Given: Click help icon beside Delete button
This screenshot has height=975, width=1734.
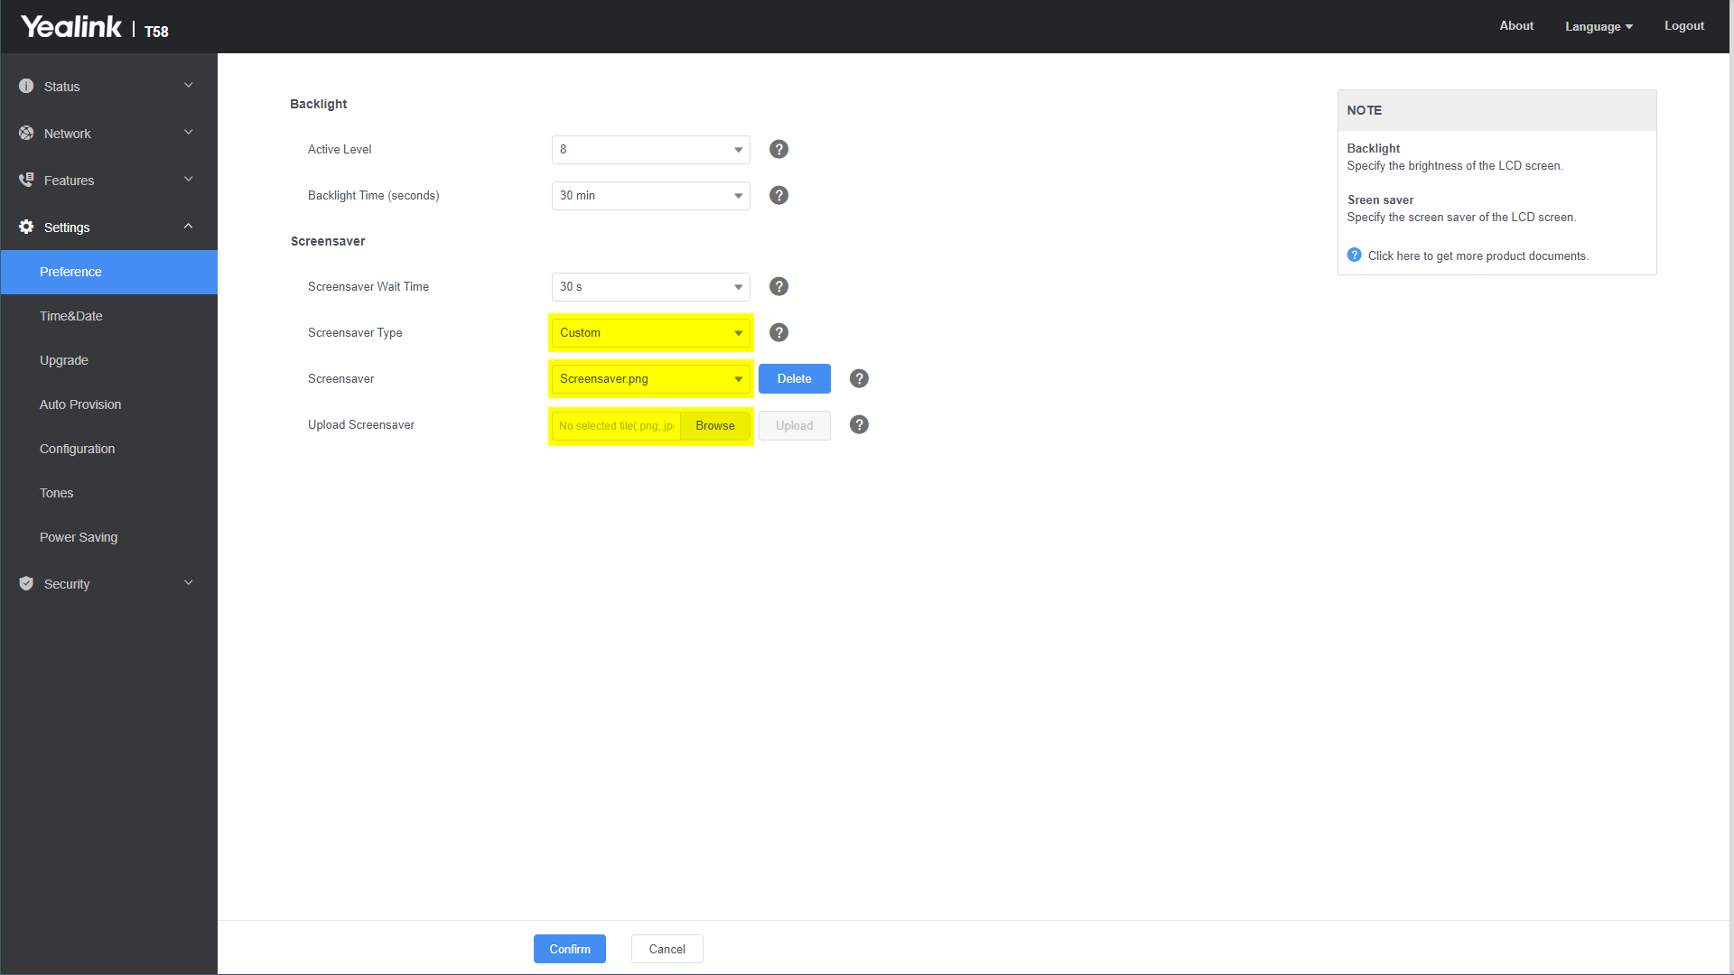Looking at the screenshot, I should 859,379.
